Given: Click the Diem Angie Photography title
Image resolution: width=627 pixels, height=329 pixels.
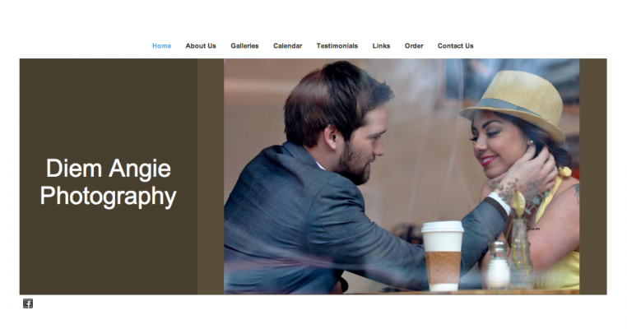Looking at the screenshot, I should 108,183.
